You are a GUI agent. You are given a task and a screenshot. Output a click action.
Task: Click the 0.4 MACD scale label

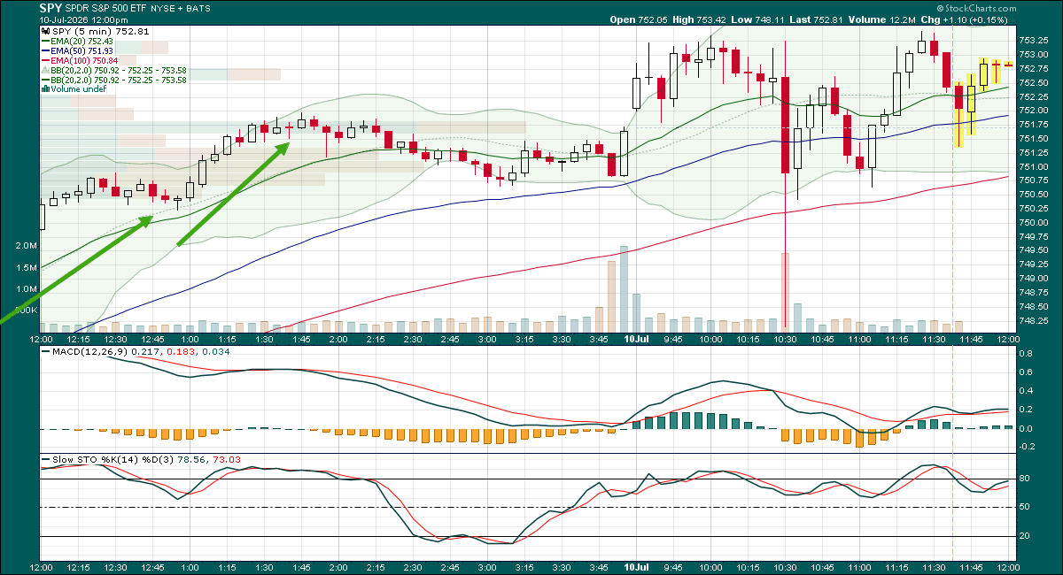point(1026,391)
